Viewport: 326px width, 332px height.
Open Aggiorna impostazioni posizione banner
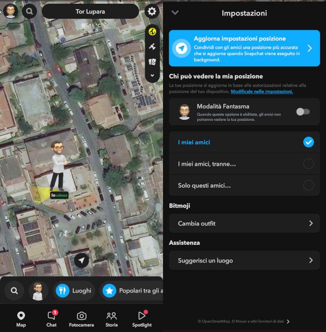click(244, 48)
